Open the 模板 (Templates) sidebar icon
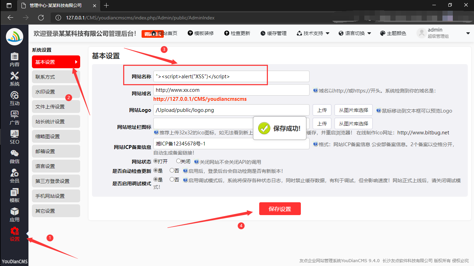 (x=15, y=195)
